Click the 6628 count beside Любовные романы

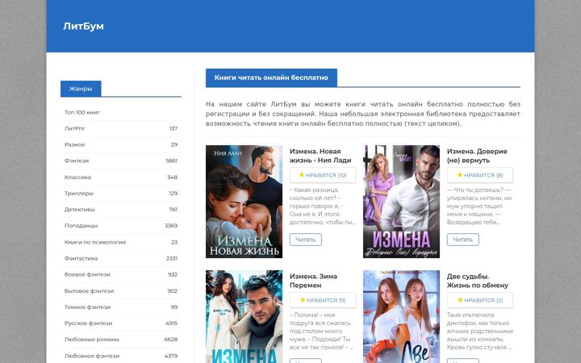[x=171, y=340]
